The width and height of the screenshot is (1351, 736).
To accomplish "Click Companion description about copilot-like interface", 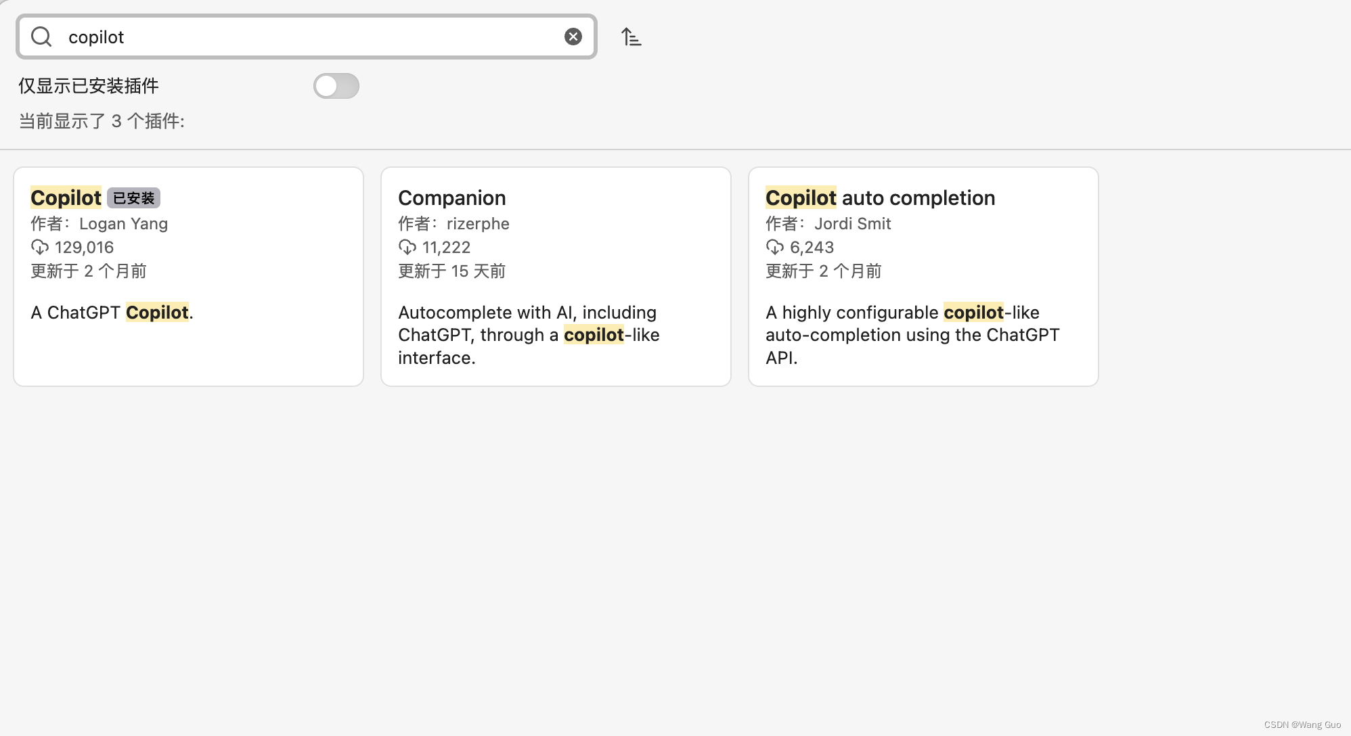I will tap(528, 335).
